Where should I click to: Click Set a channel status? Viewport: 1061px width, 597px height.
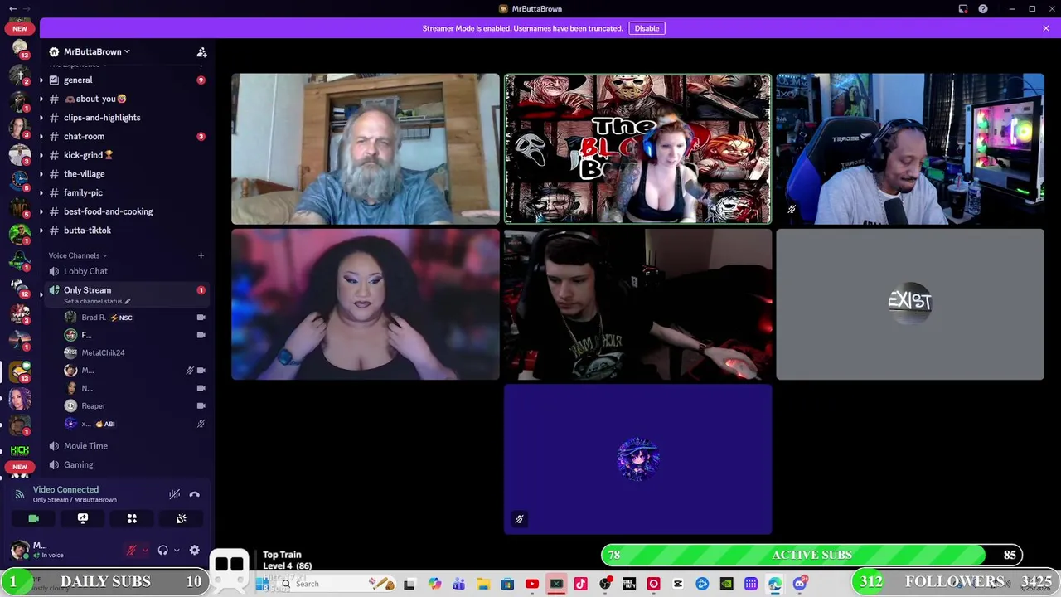click(x=91, y=301)
